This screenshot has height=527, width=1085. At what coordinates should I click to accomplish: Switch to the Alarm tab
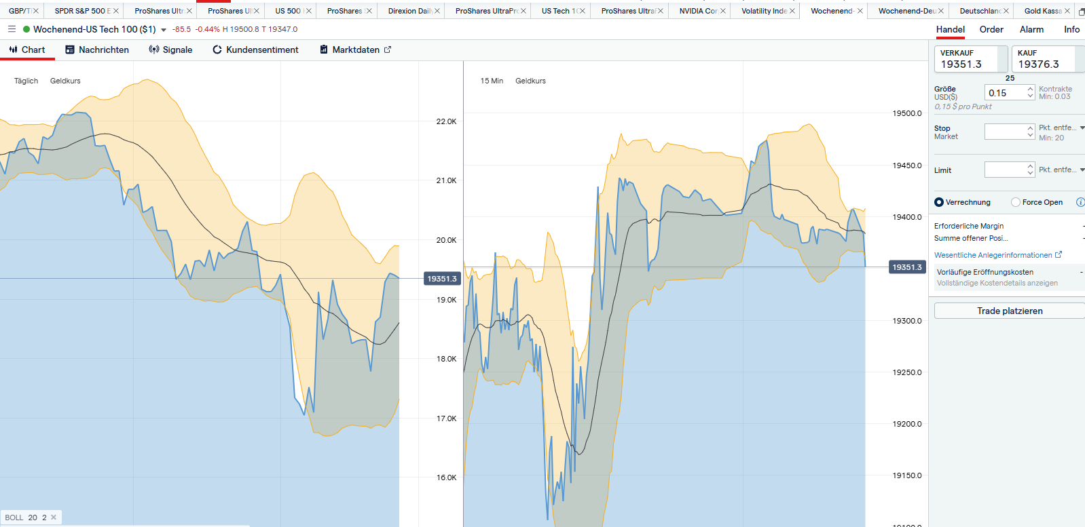(x=1031, y=29)
